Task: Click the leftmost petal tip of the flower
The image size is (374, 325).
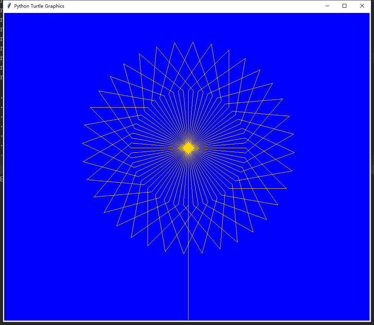Action: pyautogui.click(x=82, y=143)
